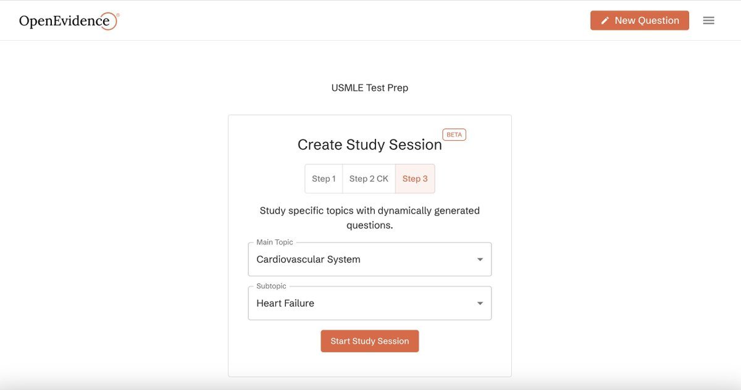Viewport: 741px width, 390px height.
Task: Click the BETA badge
Action: point(454,135)
